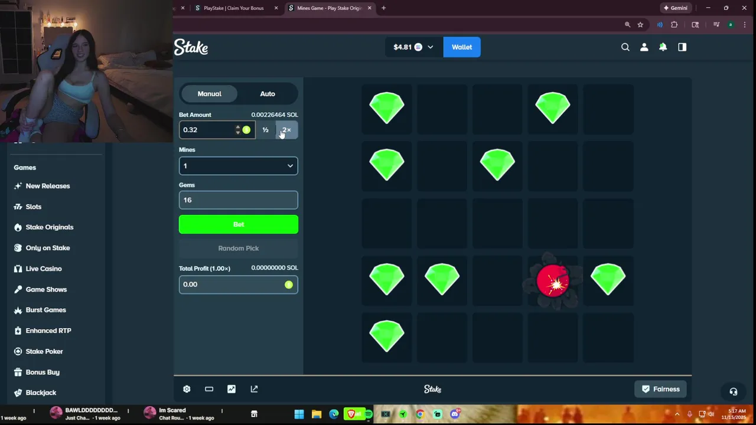Open Discord from taskbar
The image size is (756, 425).
pos(455,414)
